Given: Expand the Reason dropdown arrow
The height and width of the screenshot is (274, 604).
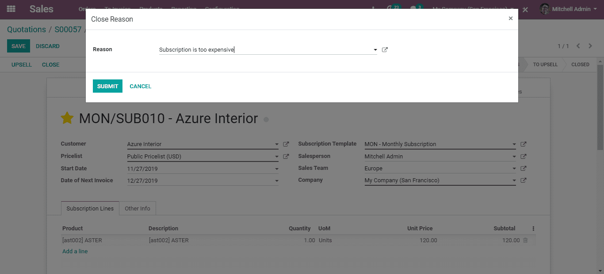Looking at the screenshot, I should [x=375, y=50].
